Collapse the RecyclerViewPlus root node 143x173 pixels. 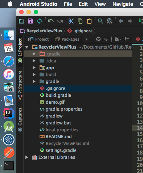pos(27,47)
